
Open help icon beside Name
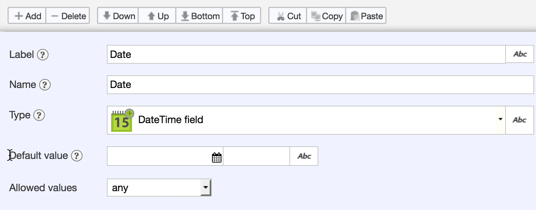coord(45,85)
